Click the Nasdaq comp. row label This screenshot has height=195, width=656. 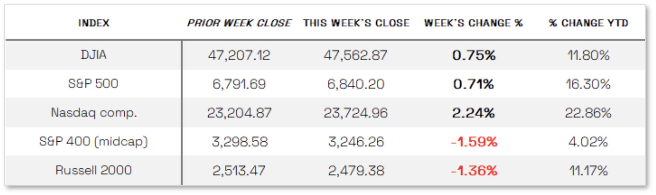click(x=94, y=113)
